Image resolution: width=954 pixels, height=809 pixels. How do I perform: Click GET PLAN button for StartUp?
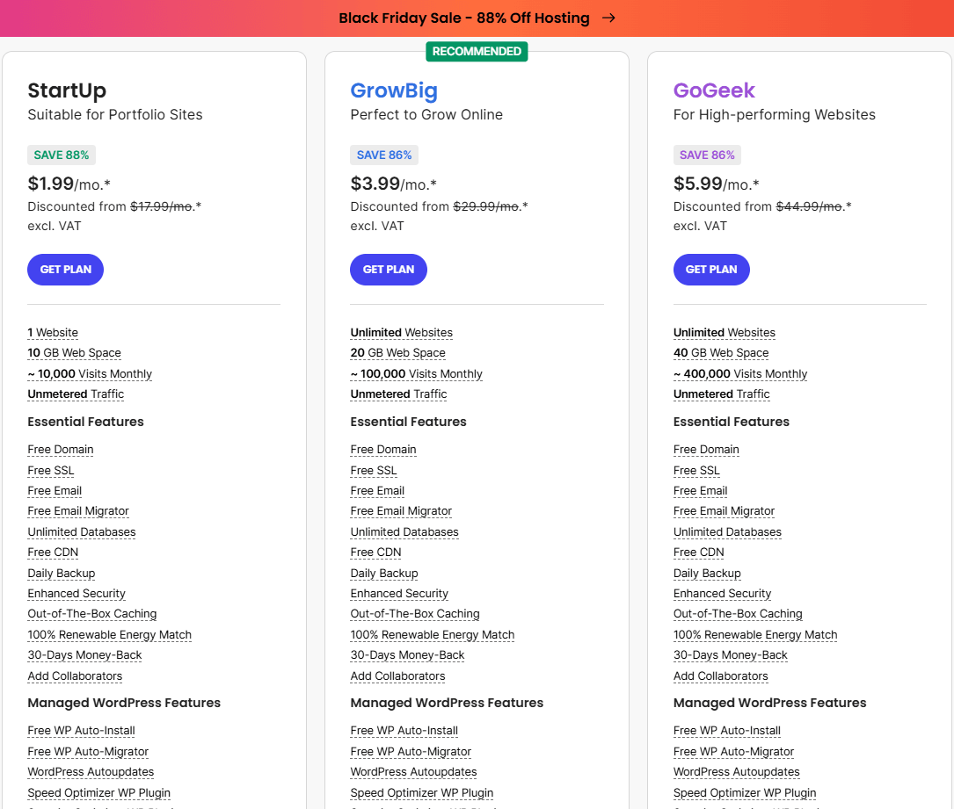pos(65,270)
